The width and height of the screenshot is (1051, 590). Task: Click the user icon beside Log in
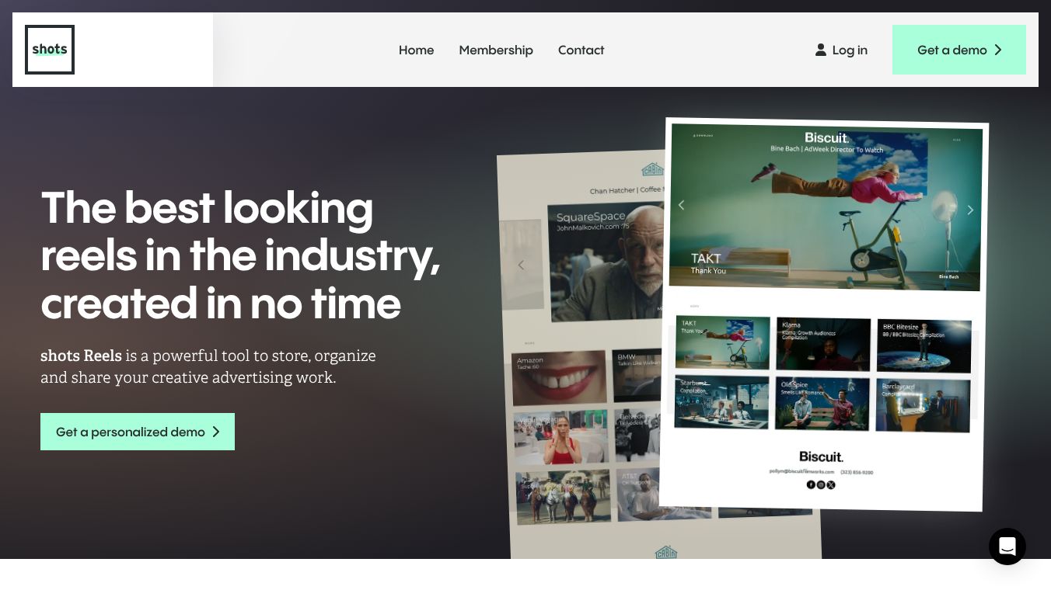[x=820, y=50]
